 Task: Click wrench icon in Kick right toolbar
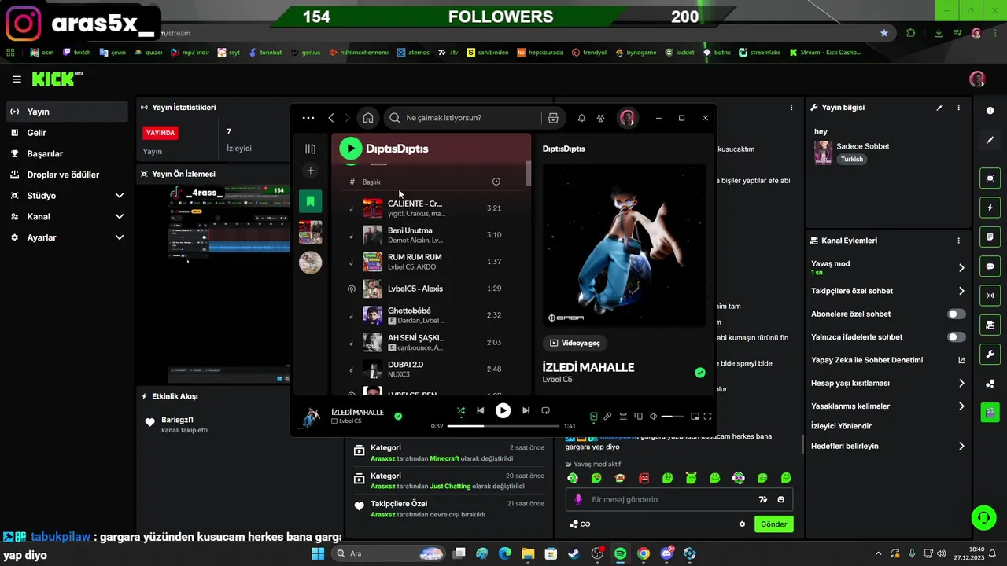(990, 355)
